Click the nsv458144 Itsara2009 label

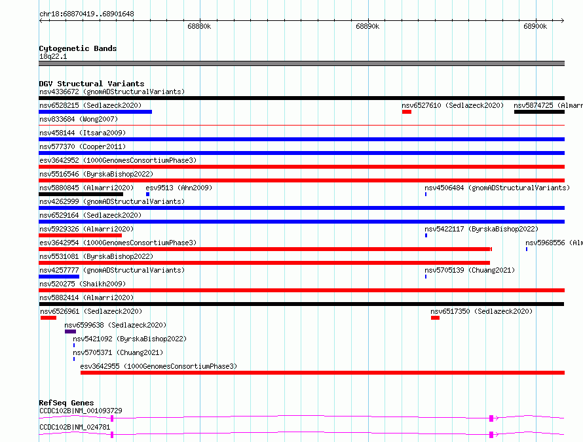pos(83,133)
